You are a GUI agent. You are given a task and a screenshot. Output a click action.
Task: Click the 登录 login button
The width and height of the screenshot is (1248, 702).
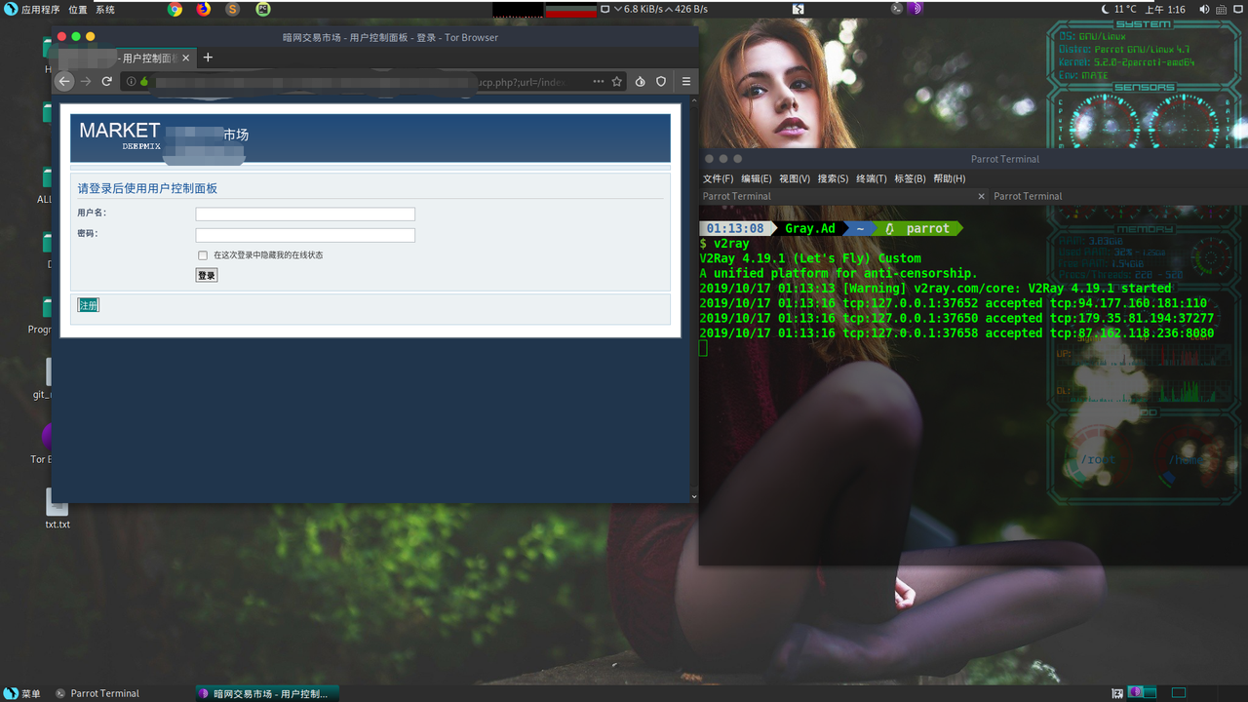click(207, 276)
